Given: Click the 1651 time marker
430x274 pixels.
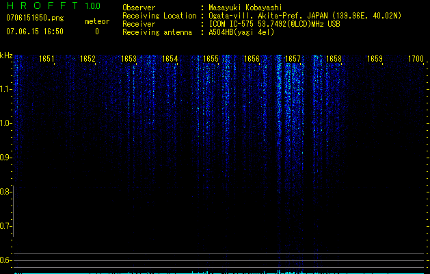Looking at the screenshot, I should 46,59.
